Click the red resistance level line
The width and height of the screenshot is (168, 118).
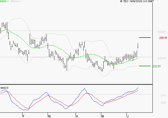click(145, 38)
